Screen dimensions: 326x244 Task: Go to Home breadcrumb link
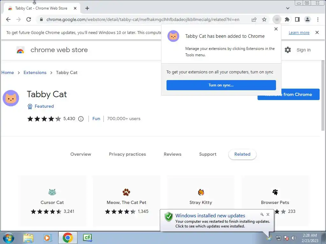point(8,72)
